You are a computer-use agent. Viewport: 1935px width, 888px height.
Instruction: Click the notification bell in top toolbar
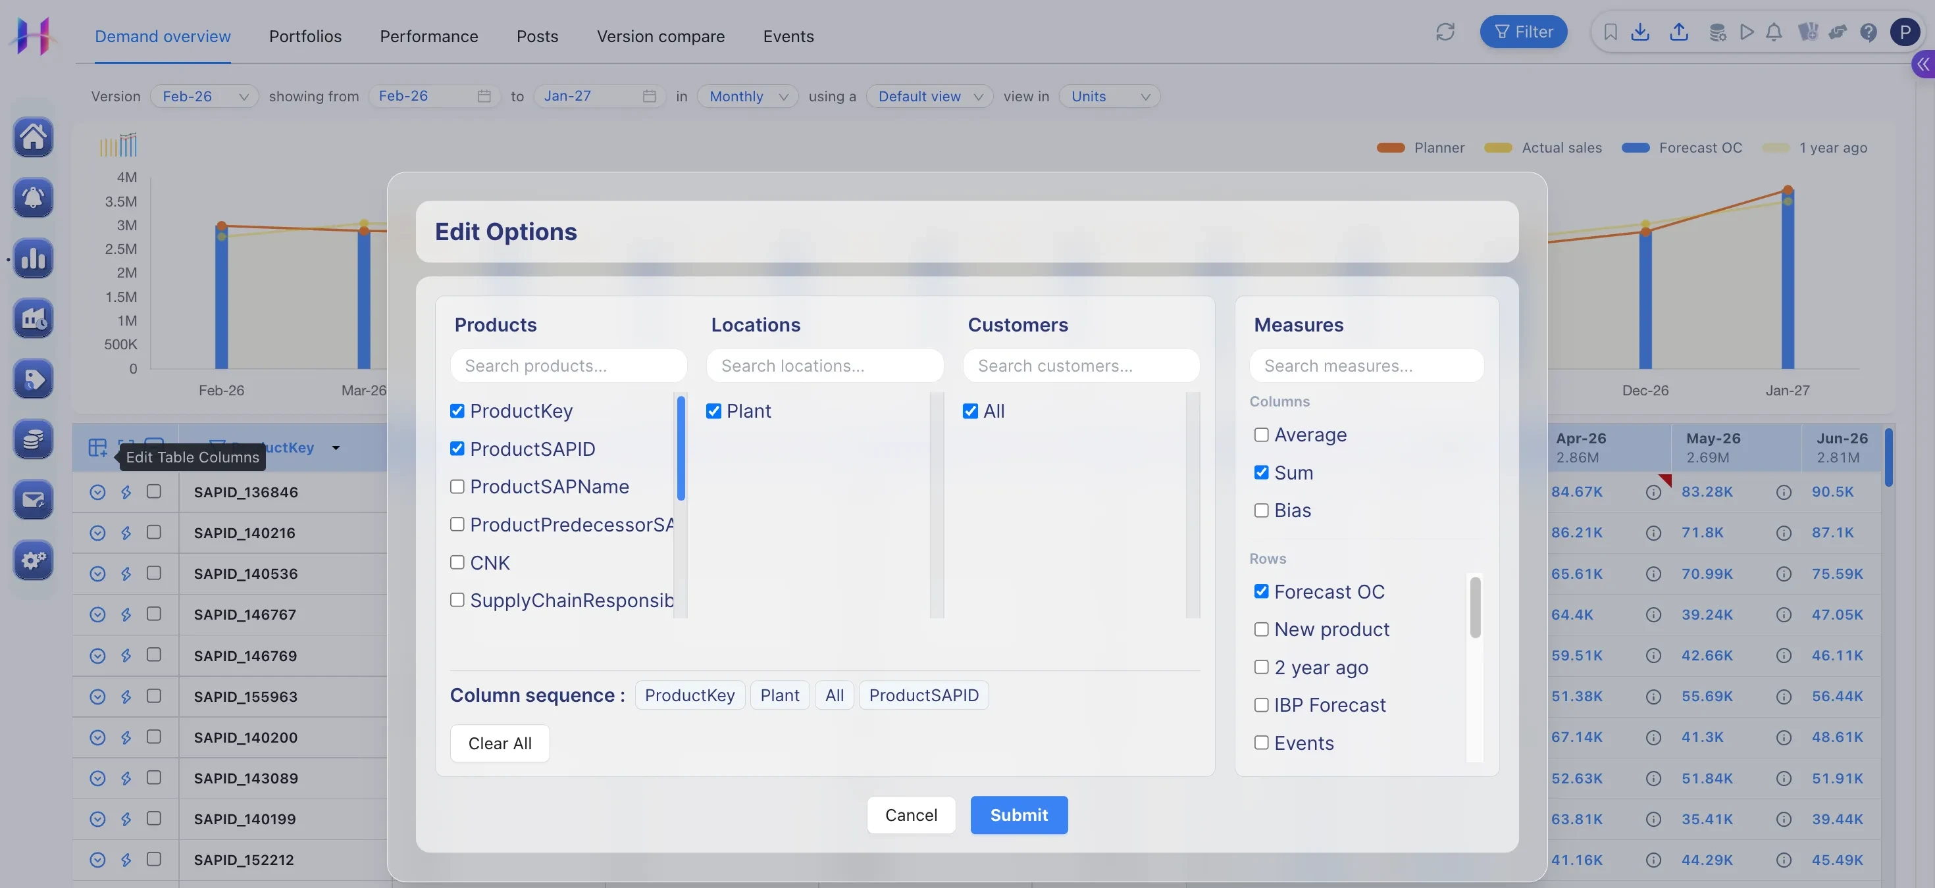pos(1774,32)
